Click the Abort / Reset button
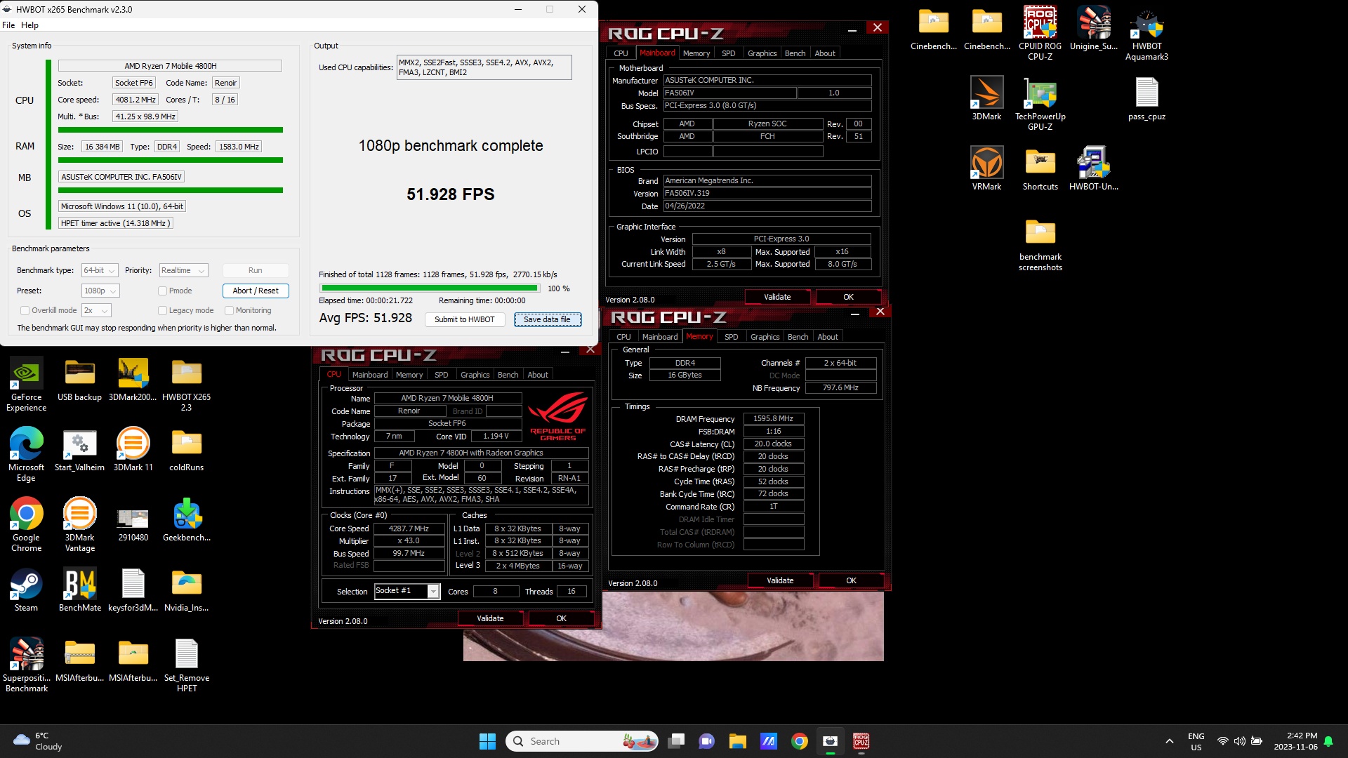 coord(256,291)
